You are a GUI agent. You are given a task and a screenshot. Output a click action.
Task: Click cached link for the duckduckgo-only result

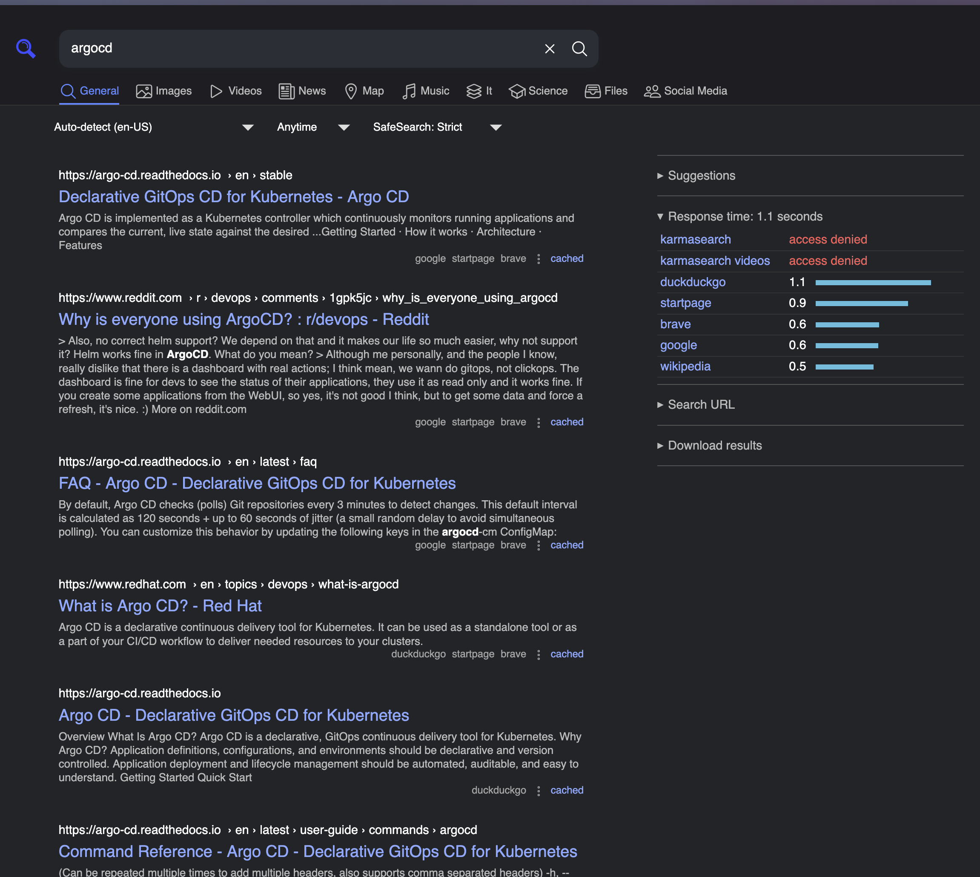(x=567, y=791)
